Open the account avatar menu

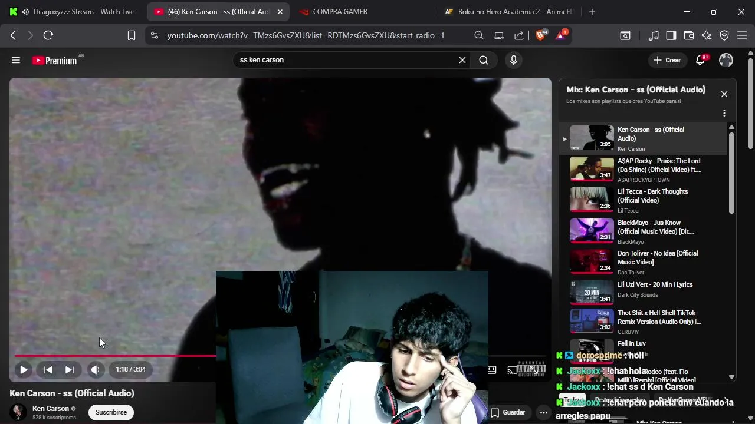[726, 60]
